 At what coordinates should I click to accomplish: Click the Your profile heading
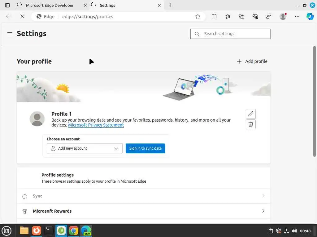click(34, 61)
